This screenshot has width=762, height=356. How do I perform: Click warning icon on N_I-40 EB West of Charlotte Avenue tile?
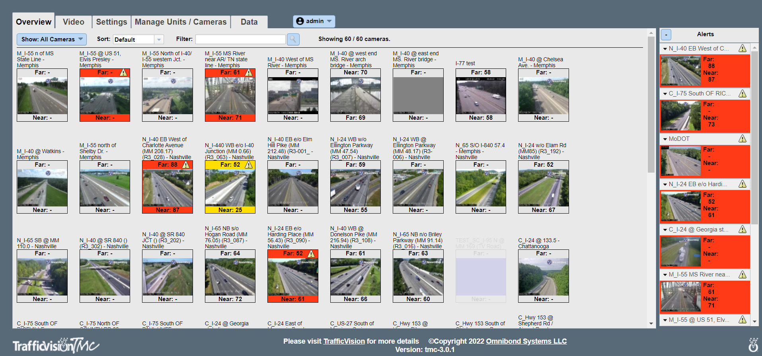(186, 165)
